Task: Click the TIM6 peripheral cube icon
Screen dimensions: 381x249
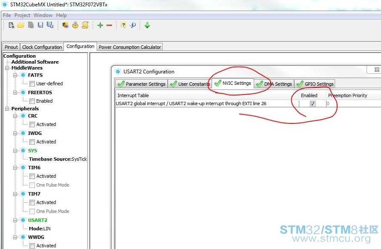Action: tap(23, 168)
